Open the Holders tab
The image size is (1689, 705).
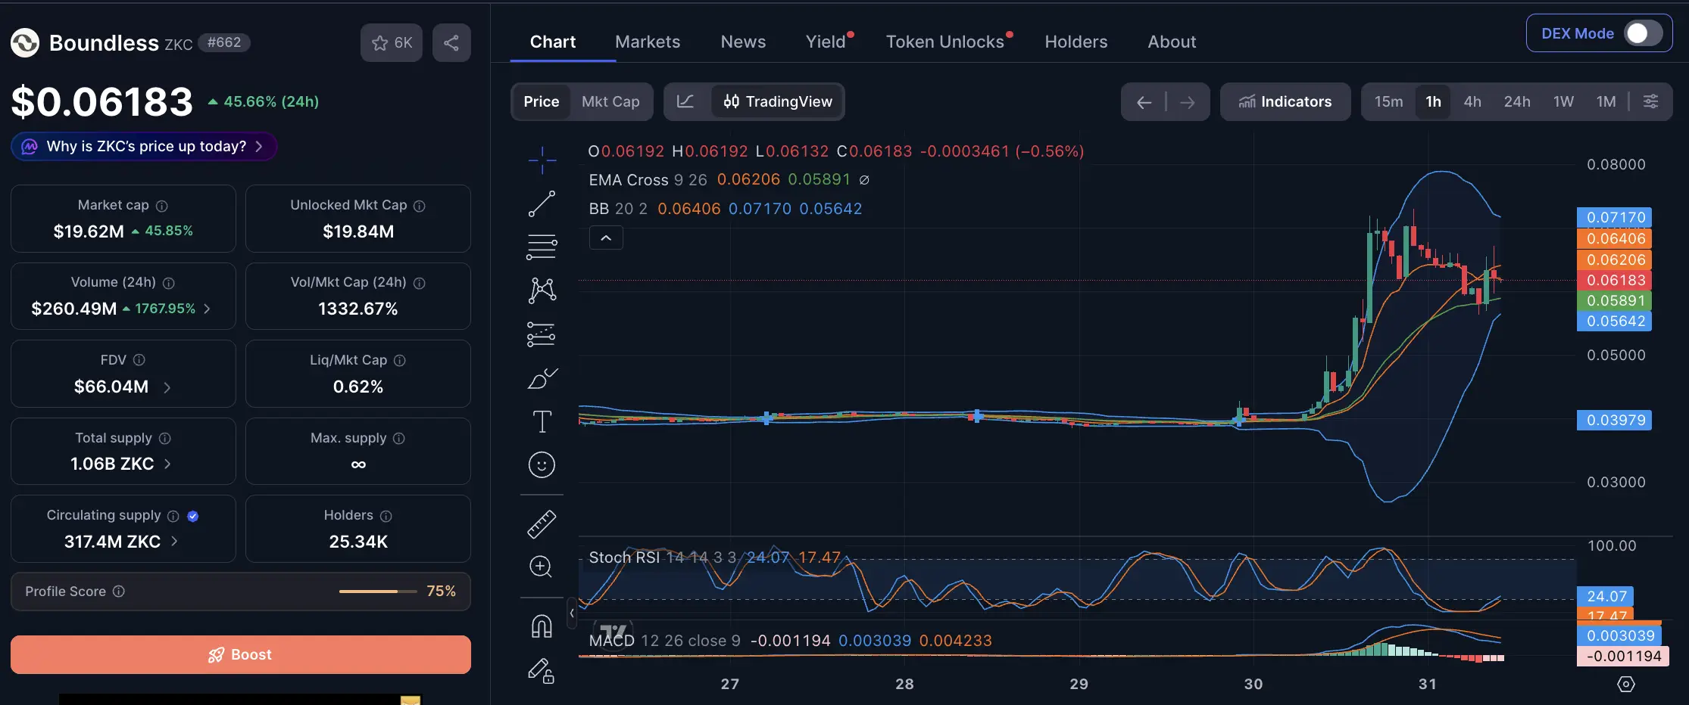[1076, 42]
